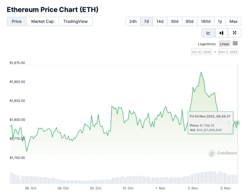Select the Max time range
The height and width of the screenshot is (196, 247).
[233, 21]
